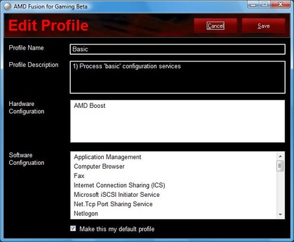
Task: Select Application Management in the software list
Action: click(x=107, y=157)
